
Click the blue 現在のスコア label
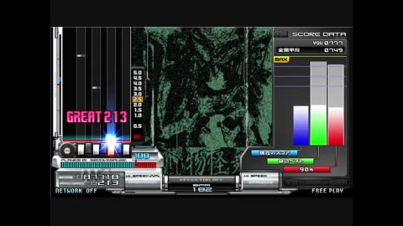pos(274,153)
